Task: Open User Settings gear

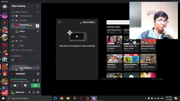Action: [38, 92]
